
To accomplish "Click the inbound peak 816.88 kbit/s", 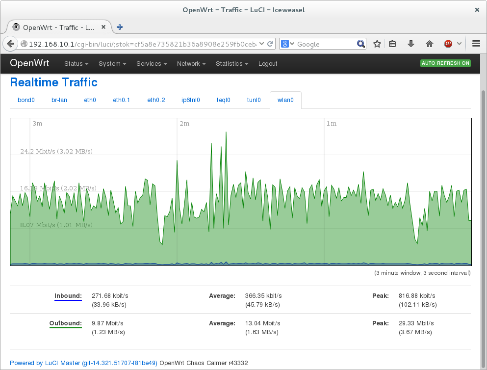I will 417,296.
